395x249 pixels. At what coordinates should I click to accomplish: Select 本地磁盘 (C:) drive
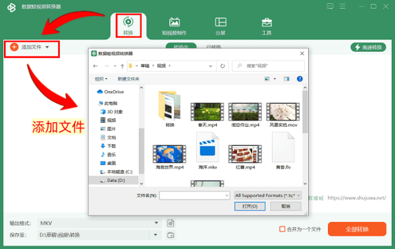pos(116,171)
